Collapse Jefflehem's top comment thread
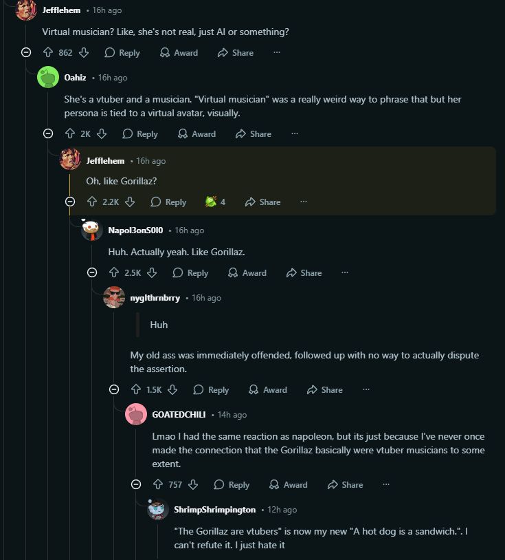This screenshot has width=505, height=560. [25, 52]
